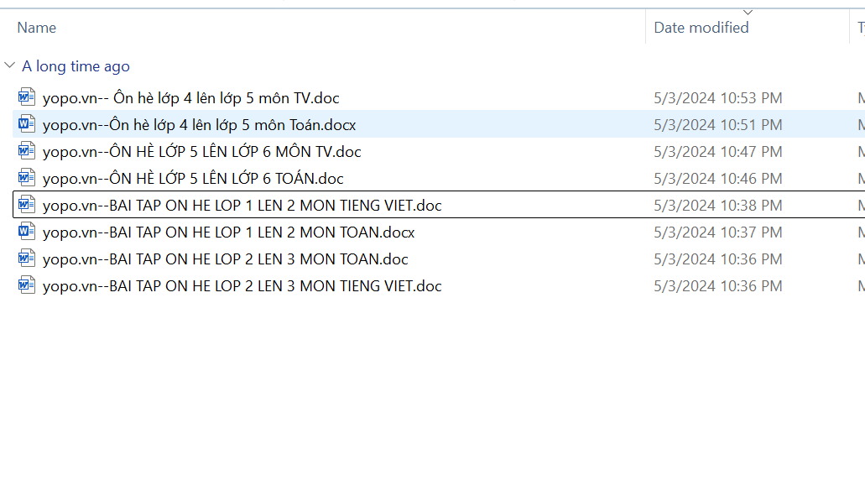The image size is (865, 491).
Task: Click the date cell in the last file row
Action: point(717,286)
